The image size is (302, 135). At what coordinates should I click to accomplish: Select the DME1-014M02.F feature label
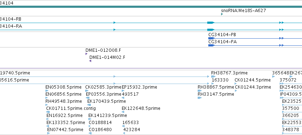[x=107, y=57]
